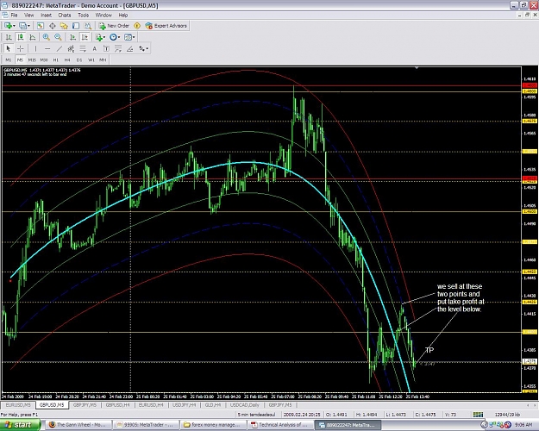
Task: Toggle Auto Scroll chart button
Action: (x=72, y=37)
